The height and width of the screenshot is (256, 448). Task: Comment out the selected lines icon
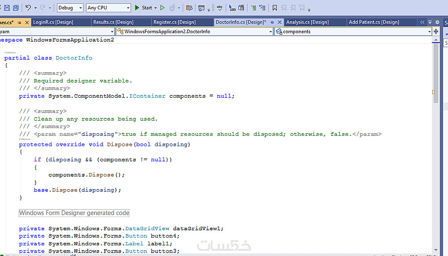(254, 8)
